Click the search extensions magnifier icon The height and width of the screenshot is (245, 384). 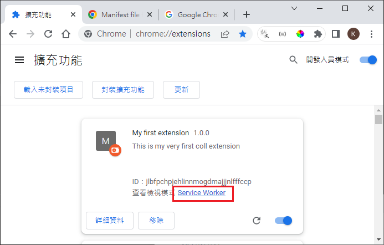coord(294,60)
